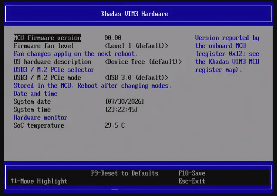
Task: Click the 00.00 firmware version value
Action: click(x=113, y=38)
